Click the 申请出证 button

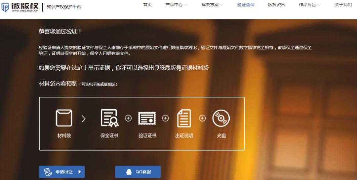click(62, 172)
